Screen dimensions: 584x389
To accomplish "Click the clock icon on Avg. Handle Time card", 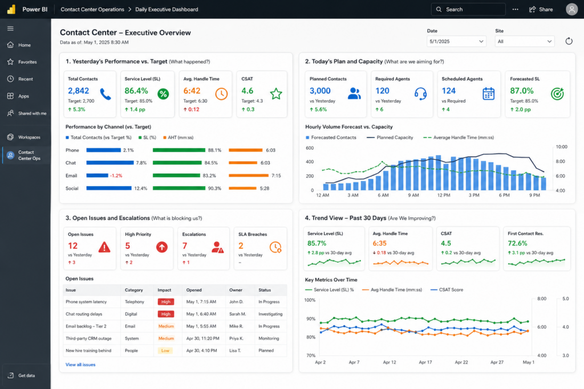I will click(x=221, y=94).
